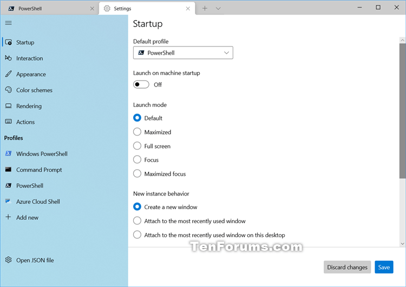Select the Appearance brush icon
Screen dimensions: 406x287
click(x=8, y=74)
